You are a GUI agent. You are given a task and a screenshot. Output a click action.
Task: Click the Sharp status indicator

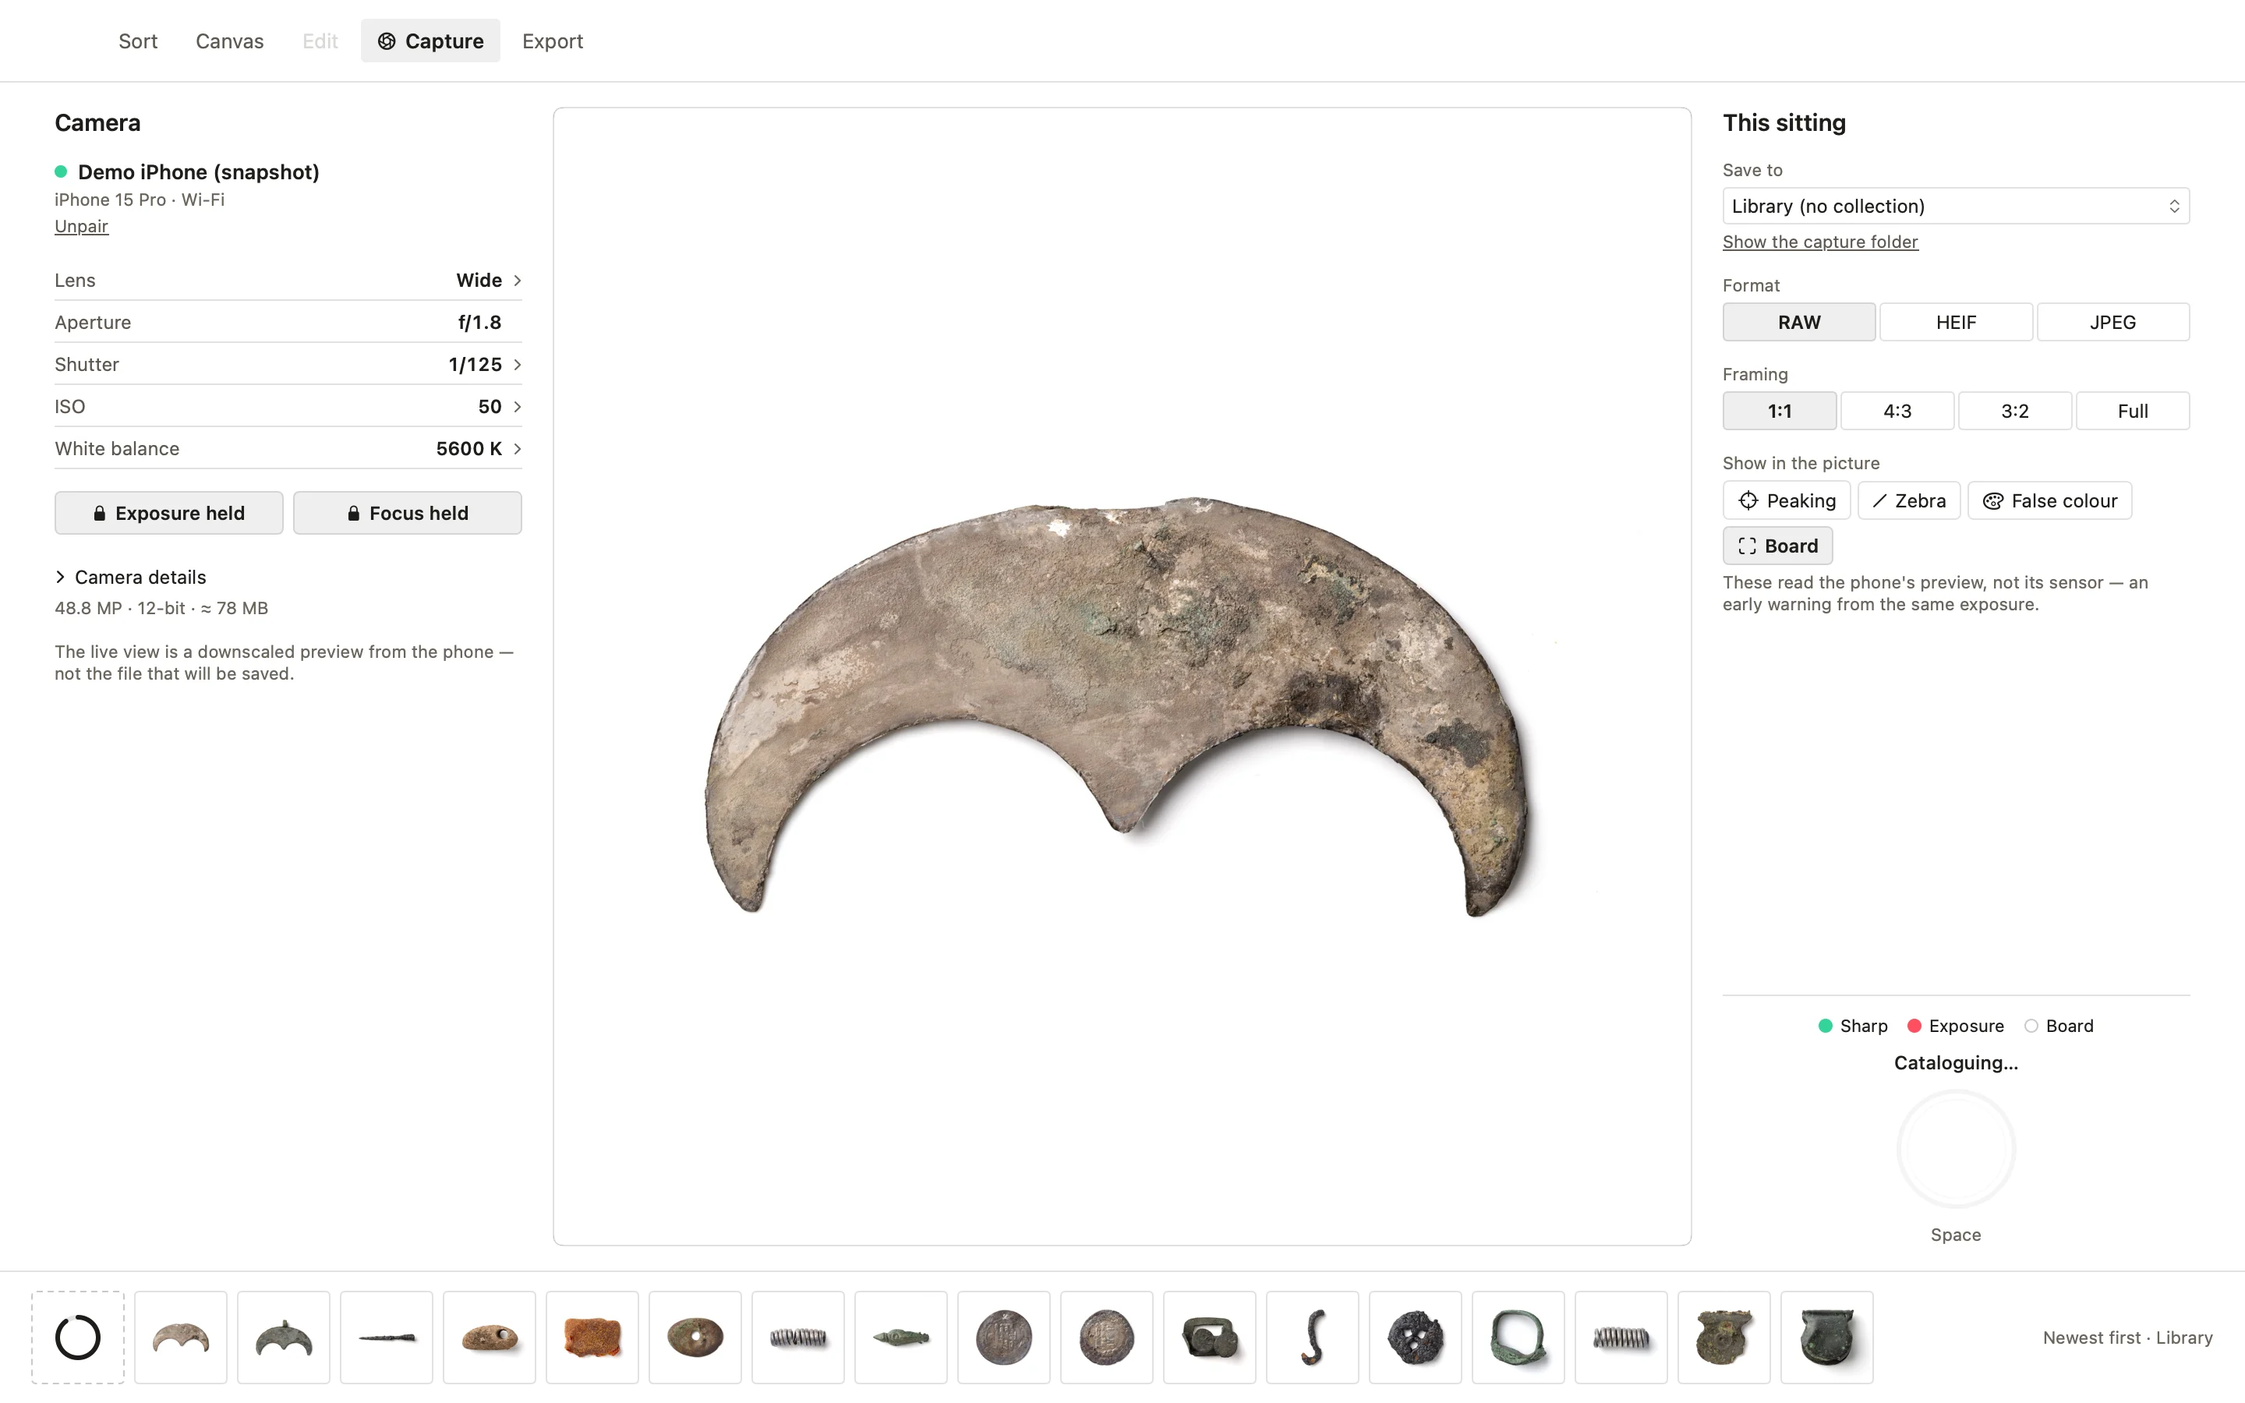point(1853,1025)
